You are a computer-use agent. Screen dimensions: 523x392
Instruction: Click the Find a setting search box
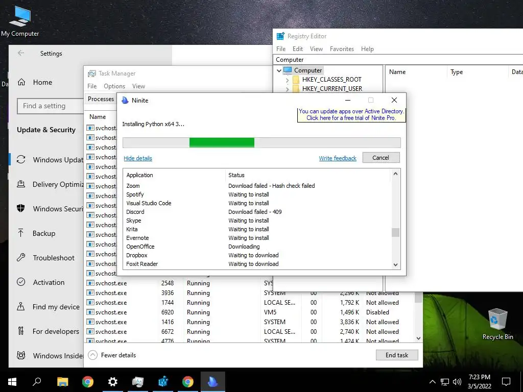[x=51, y=106]
